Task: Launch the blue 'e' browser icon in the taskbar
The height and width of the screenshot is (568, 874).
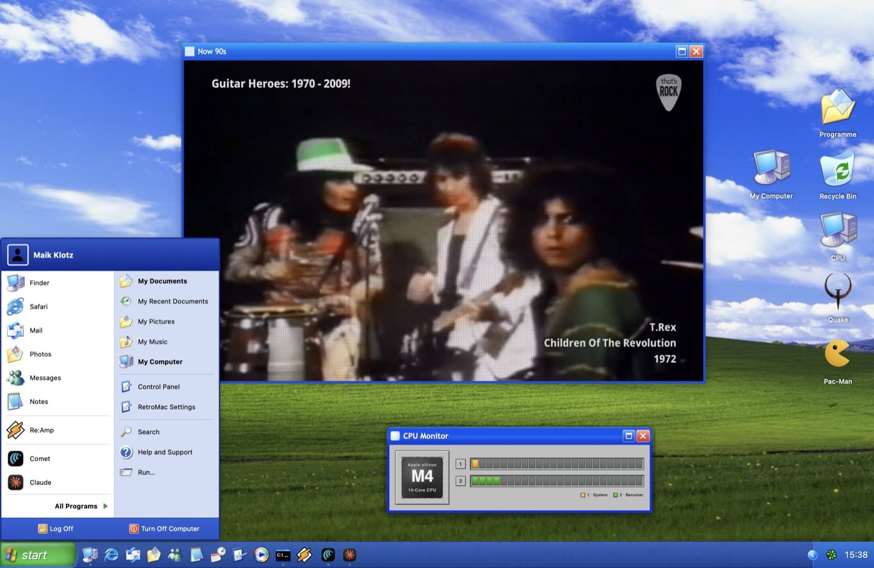Action: [x=111, y=555]
